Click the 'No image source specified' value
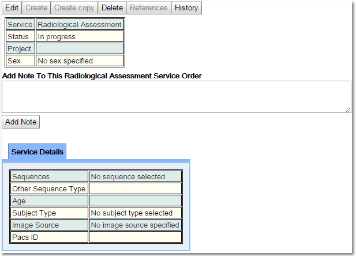Image resolution: width=356 pixels, height=257 pixels. click(135, 225)
